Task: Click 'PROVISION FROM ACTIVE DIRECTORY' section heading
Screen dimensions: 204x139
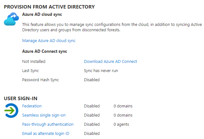Action: coord(49,7)
